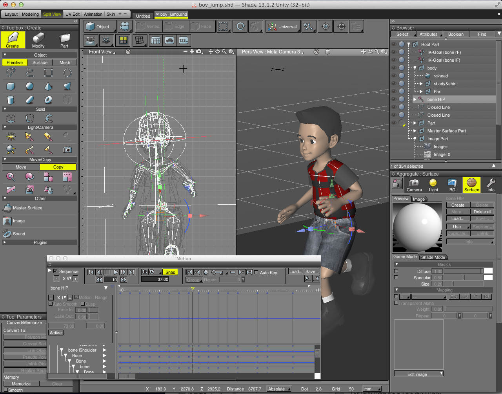The height and width of the screenshot is (394, 502).
Task: Open the Absolute coordinate dropdown
Action: [x=279, y=389]
